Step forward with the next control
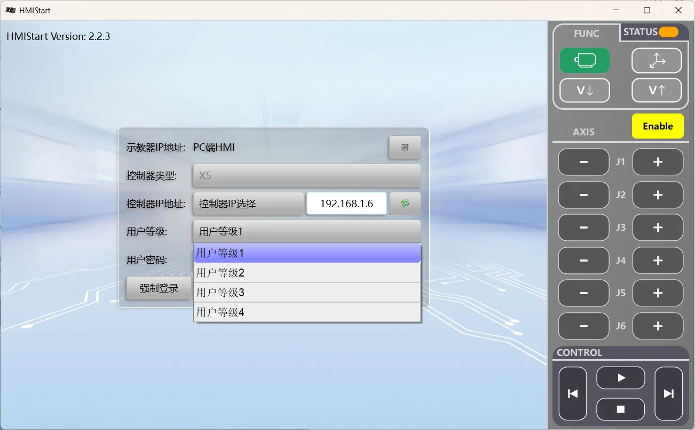Screen dimensions: 695x430 (x=669, y=394)
